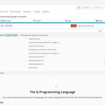The image size is (105, 105).
Task: Click Find a file button
Action: point(8,26)
